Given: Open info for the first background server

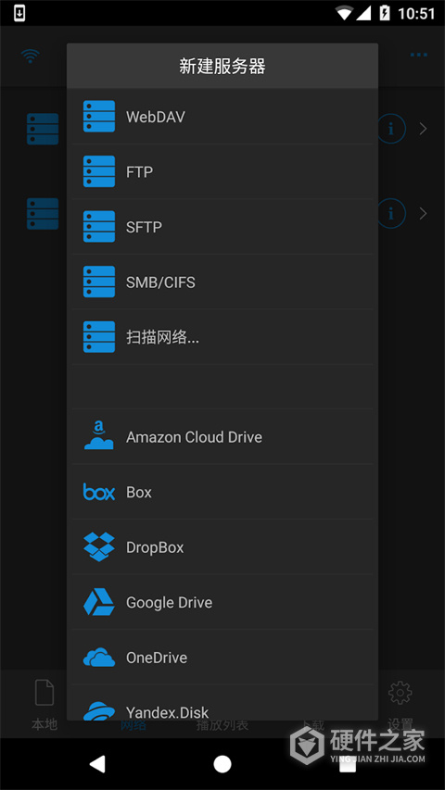Looking at the screenshot, I should 391,129.
